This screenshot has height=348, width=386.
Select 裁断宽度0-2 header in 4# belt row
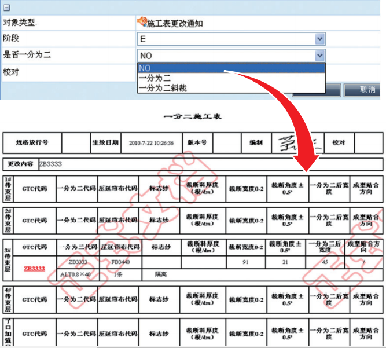click(x=246, y=299)
